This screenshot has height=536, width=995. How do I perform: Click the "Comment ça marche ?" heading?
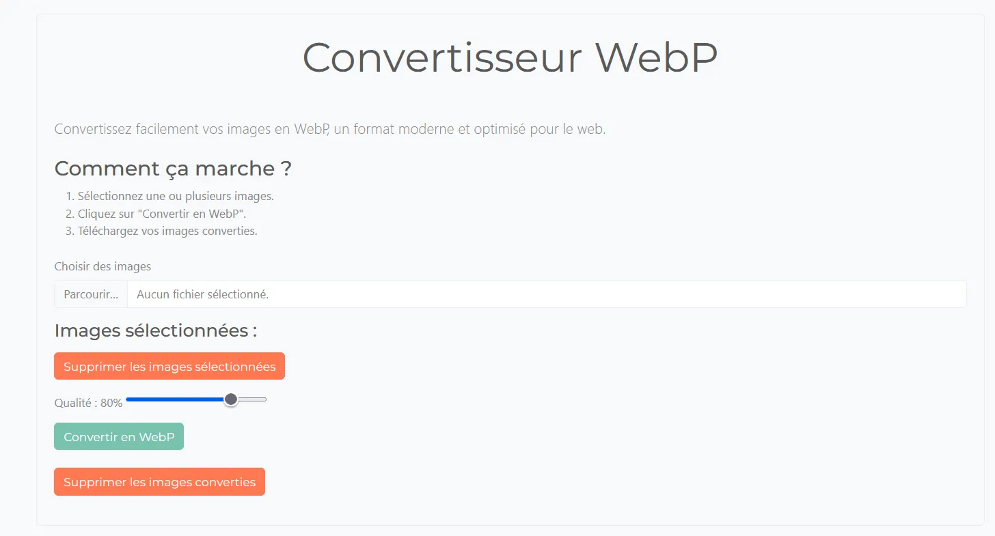coord(173,169)
